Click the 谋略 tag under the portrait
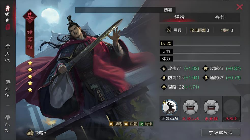Screen dimensions: 250x140 (x=116, y=124)
